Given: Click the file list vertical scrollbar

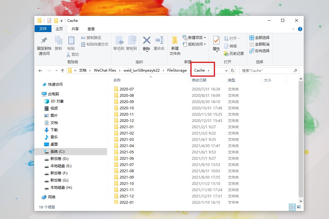Looking at the screenshot, I should (301, 139).
